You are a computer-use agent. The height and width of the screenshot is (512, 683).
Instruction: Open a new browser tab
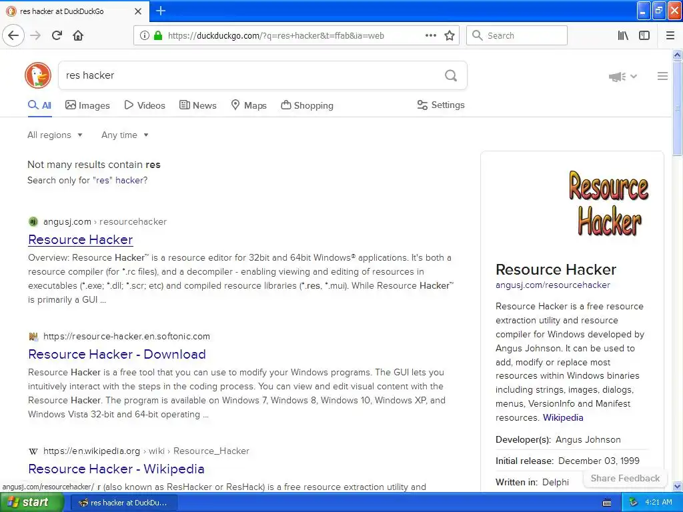click(161, 11)
